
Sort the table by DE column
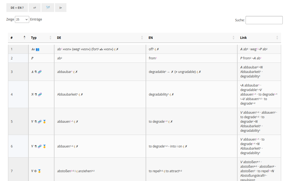(100, 38)
